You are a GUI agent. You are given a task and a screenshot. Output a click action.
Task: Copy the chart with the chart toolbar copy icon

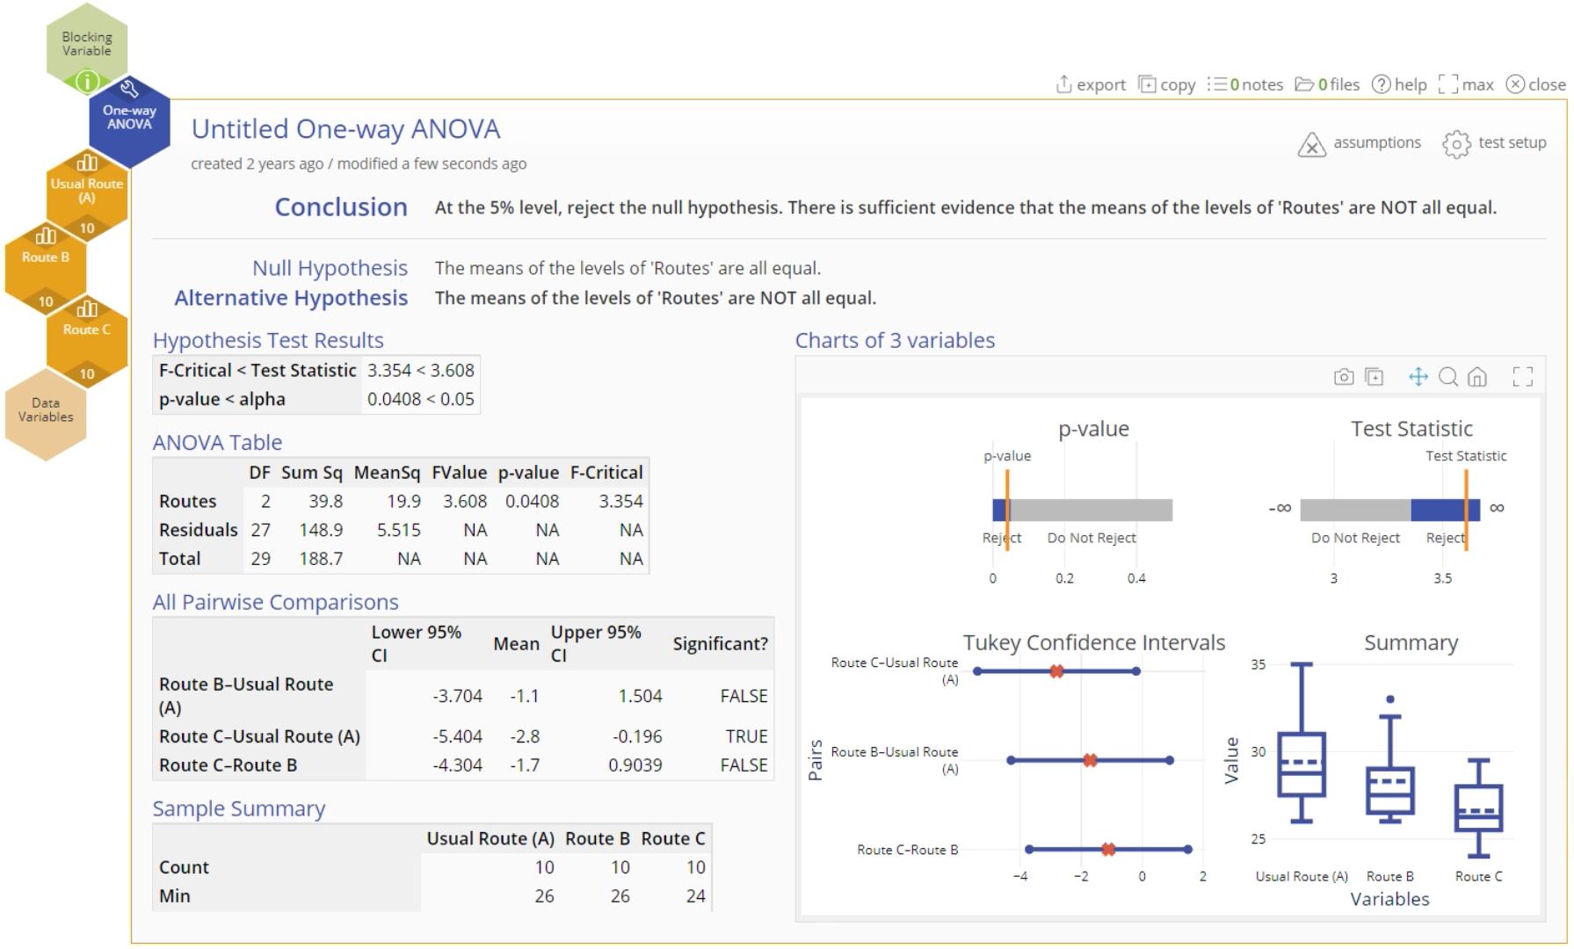coord(1375,377)
